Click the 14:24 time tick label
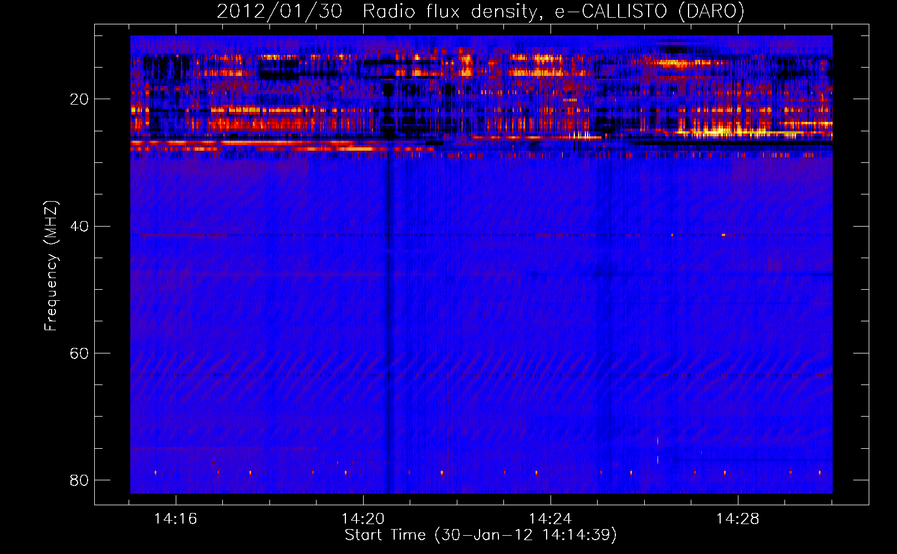The height and width of the screenshot is (554, 897). 551,519
